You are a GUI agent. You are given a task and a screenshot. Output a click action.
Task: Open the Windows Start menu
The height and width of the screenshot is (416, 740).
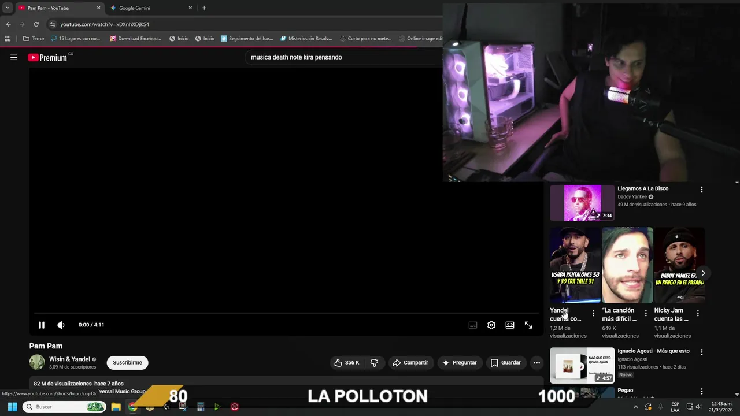click(x=12, y=407)
